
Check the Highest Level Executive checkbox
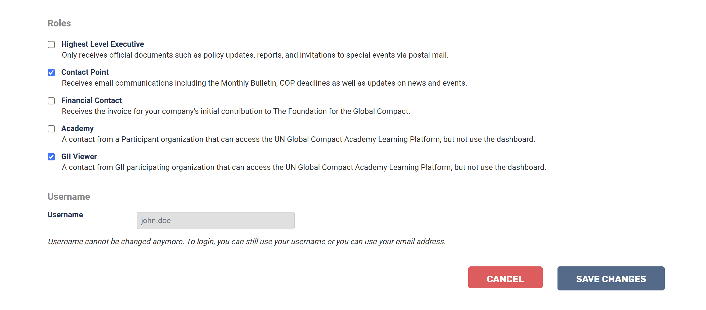click(51, 44)
